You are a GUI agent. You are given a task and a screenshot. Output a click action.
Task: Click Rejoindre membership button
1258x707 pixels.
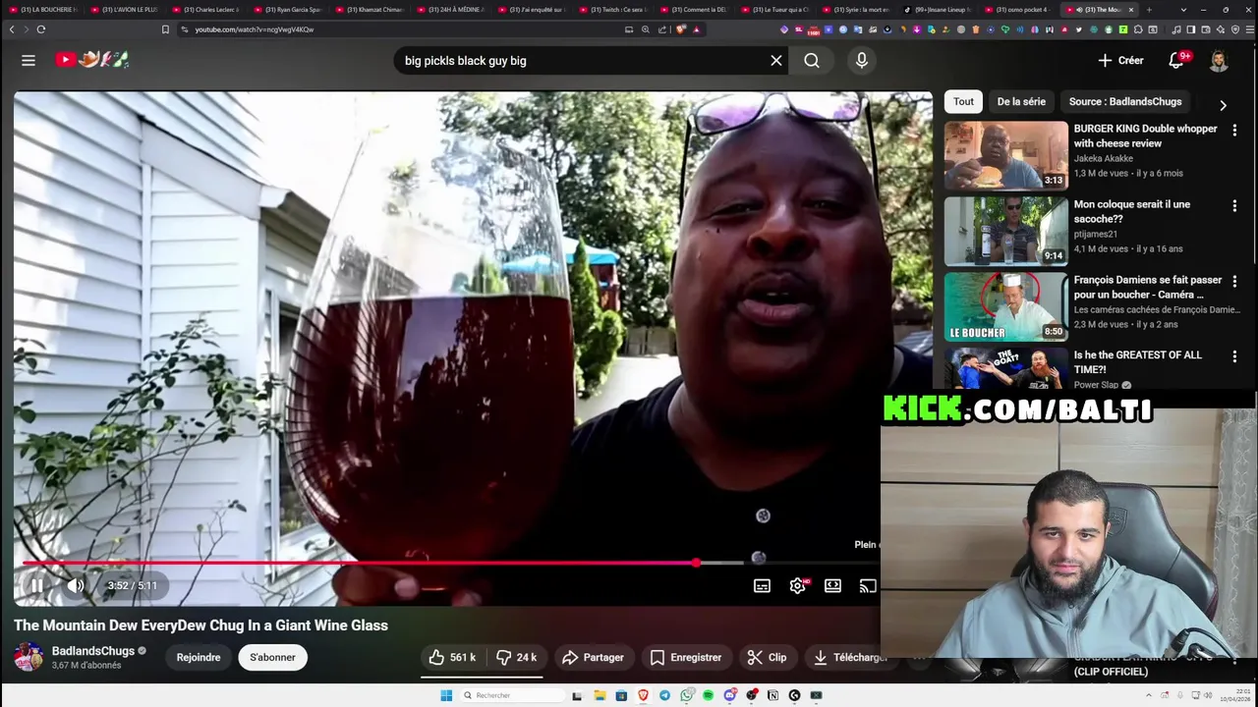click(199, 657)
